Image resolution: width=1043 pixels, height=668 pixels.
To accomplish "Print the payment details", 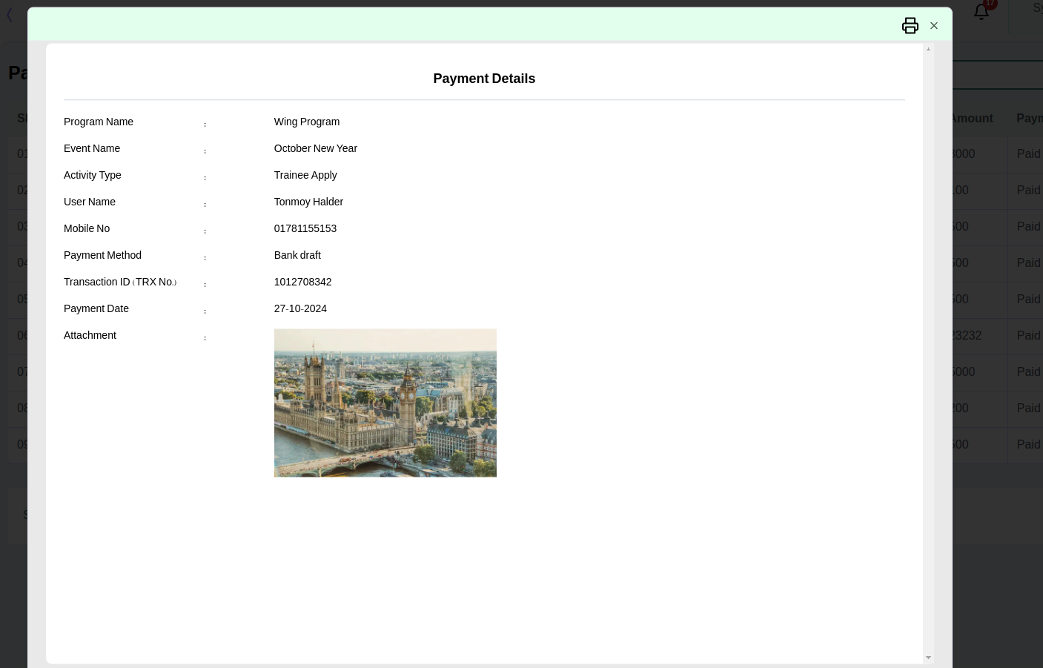I will click(910, 26).
